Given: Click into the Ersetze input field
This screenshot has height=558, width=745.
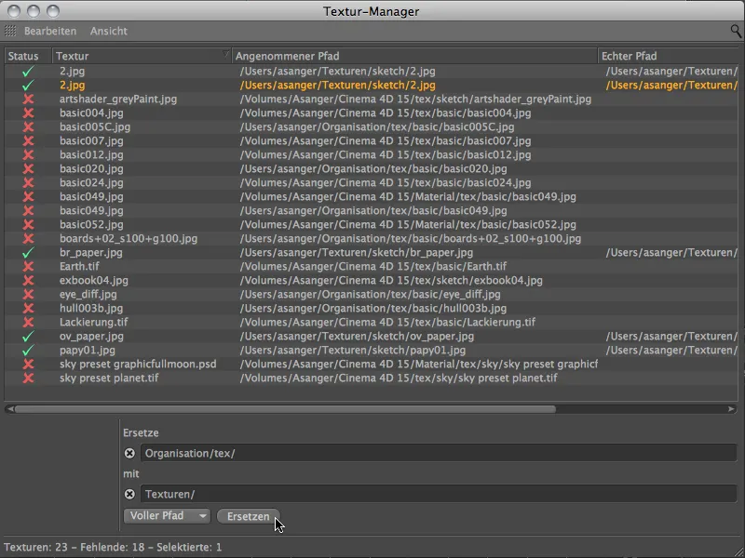Looking at the screenshot, I should click(438, 453).
